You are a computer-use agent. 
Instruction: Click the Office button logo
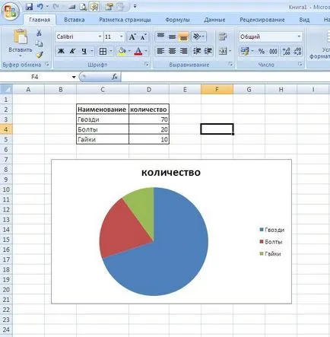click(x=10, y=11)
